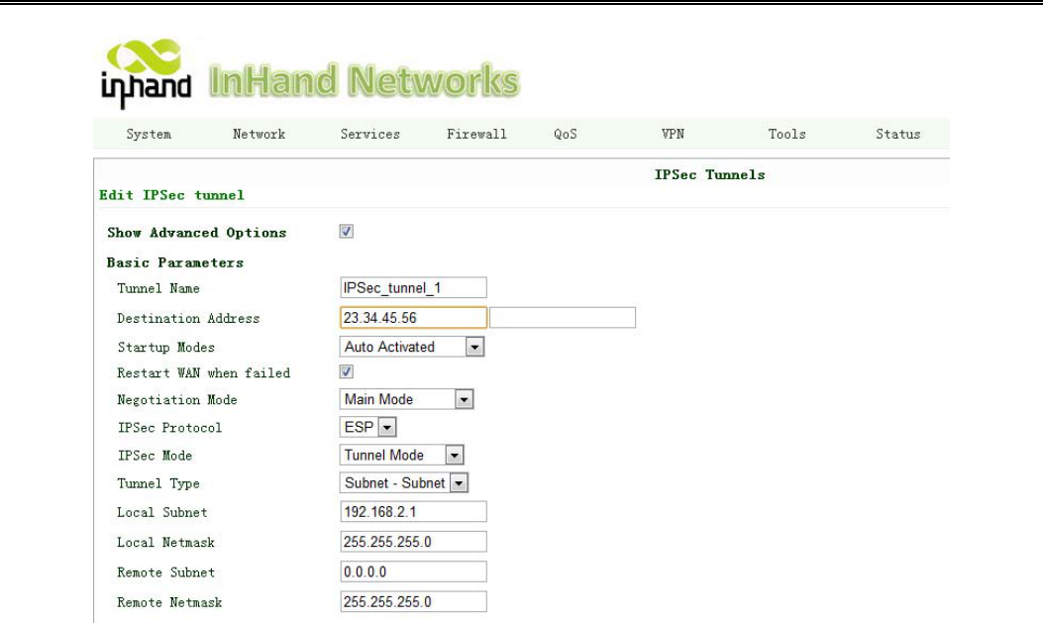Open the VPN menu
Viewport: 1043px width, 623px height.
point(674,135)
